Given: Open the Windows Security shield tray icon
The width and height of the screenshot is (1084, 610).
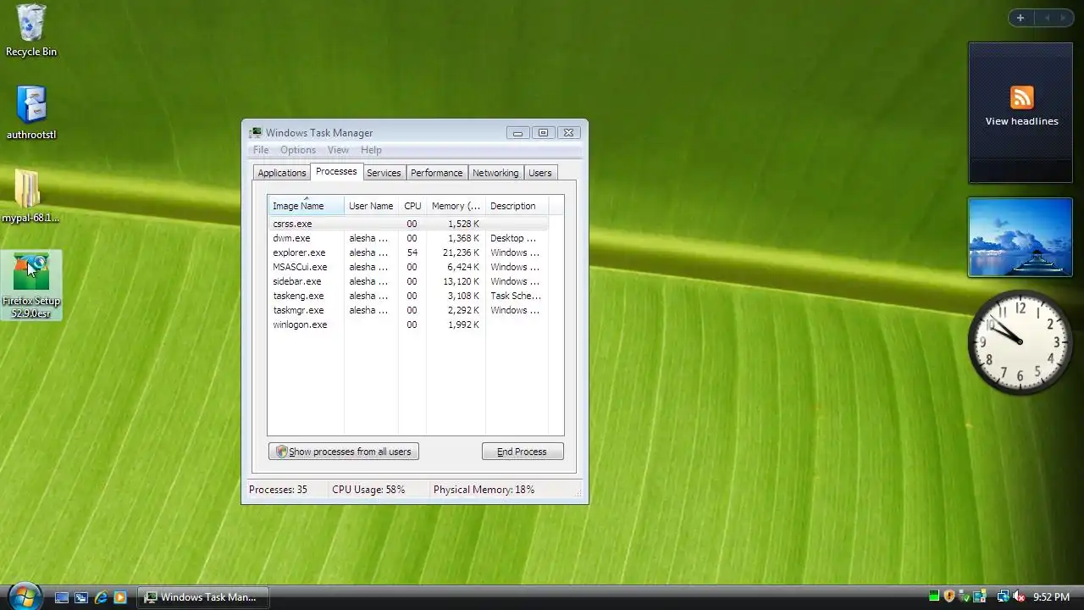Looking at the screenshot, I should pos(949,596).
